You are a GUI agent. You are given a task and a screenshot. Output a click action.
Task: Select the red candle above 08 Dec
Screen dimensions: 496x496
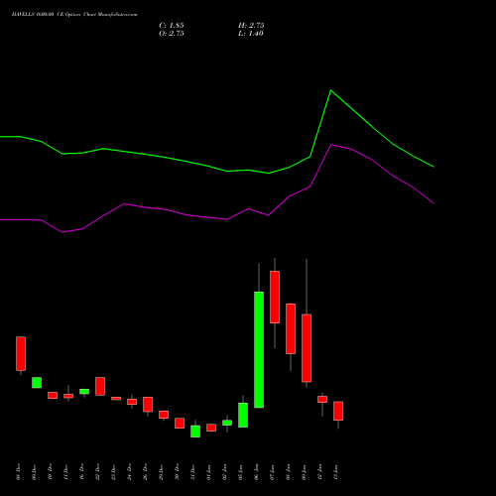coord(21,353)
